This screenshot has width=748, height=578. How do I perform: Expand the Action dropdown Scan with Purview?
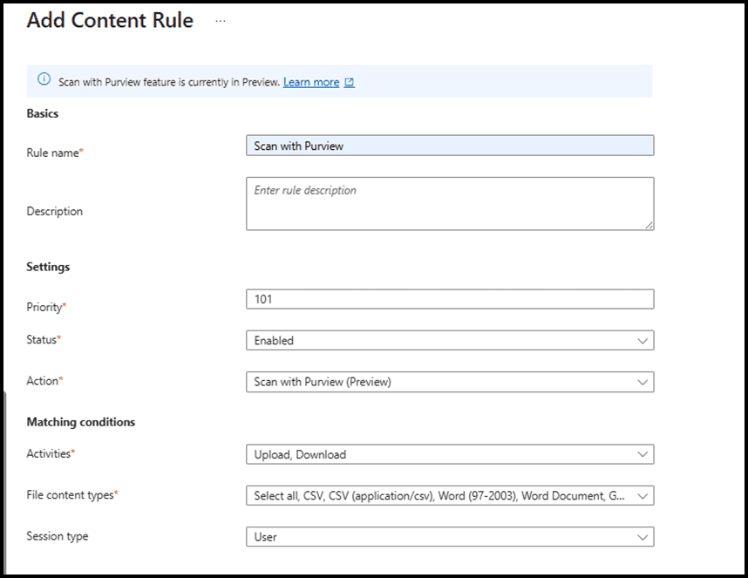point(450,382)
